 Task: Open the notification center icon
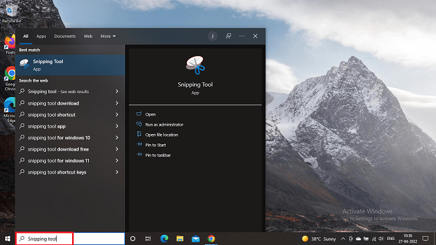(425, 239)
